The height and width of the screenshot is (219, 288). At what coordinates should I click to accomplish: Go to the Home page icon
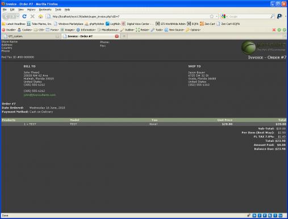pyautogui.click(x=40, y=16)
